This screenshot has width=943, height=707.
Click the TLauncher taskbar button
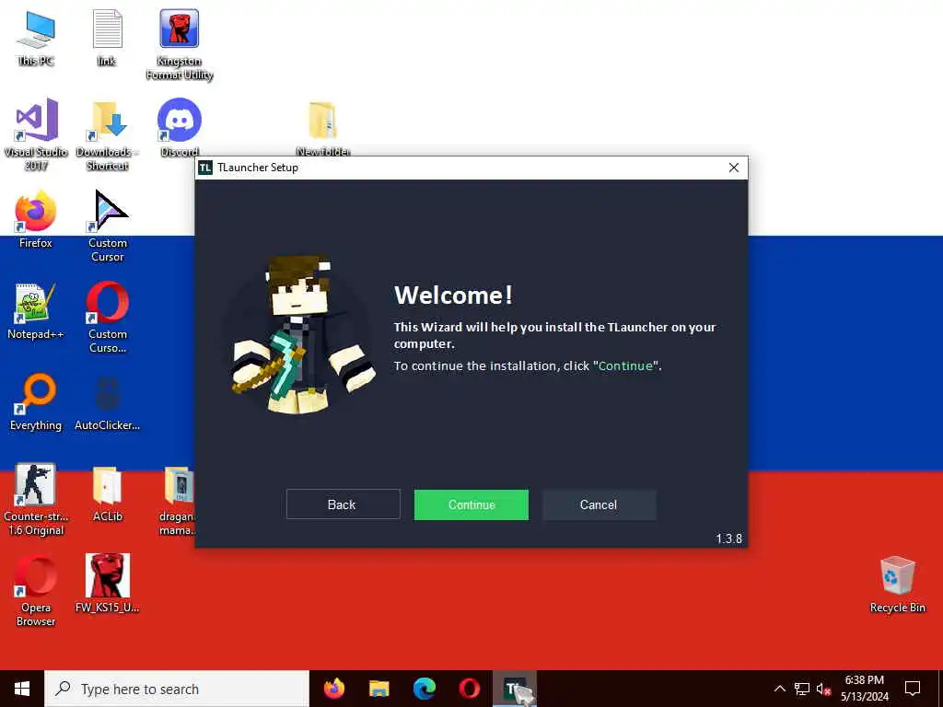tap(514, 689)
